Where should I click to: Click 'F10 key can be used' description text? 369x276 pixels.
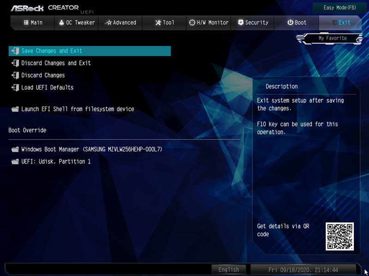(298, 128)
